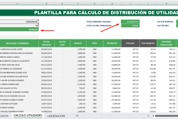Click the TOTAL REMUNER. PAGADAS label
The height and width of the screenshot is (119, 178).
(x=99, y=22)
